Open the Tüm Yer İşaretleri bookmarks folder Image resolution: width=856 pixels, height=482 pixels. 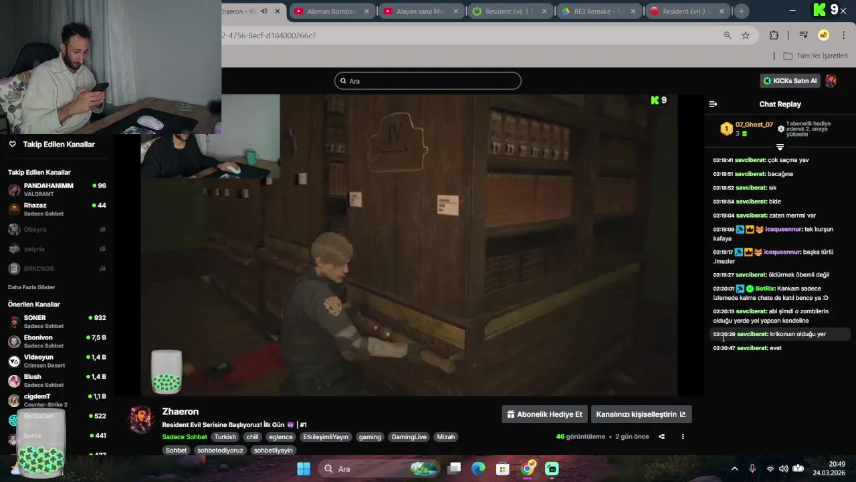815,56
